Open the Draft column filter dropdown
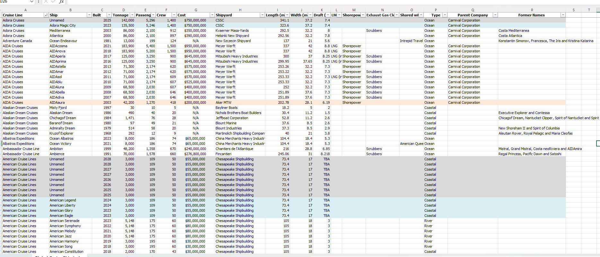 point(328,15)
